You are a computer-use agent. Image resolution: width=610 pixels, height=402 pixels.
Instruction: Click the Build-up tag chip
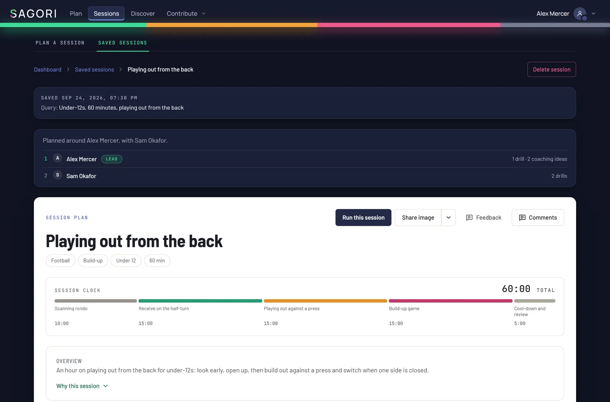coord(93,261)
